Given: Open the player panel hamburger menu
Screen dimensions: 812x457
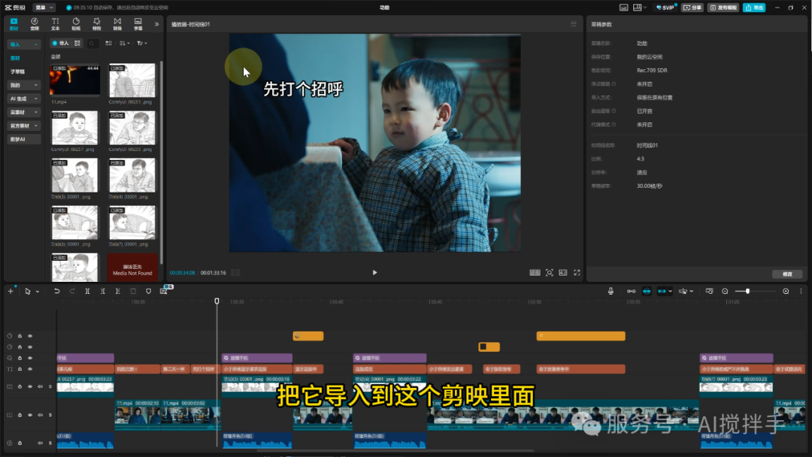Looking at the screenshot, I should [573, 24].
